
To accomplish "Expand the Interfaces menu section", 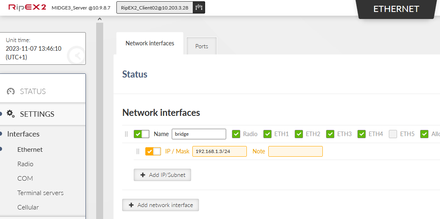I will click(x=24, y=134).
